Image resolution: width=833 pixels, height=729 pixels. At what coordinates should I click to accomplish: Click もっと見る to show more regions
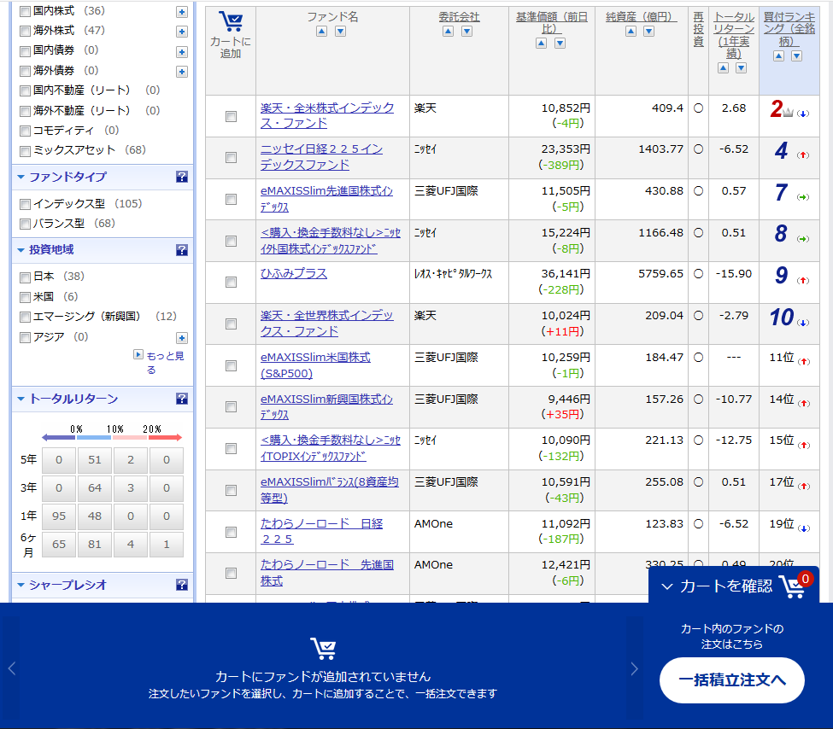(165, 362)
